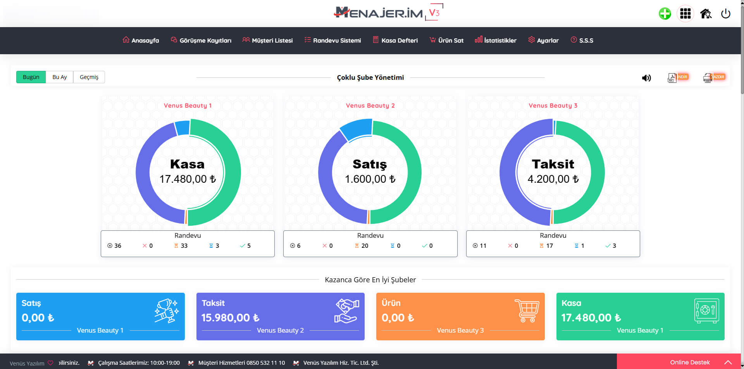744x369 pixels.
Task: Print the page via Yazdır icon
Action: click(713, 77)
